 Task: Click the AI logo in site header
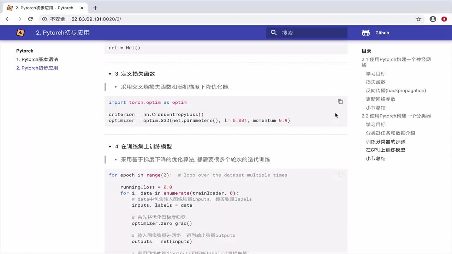pos(20,32)
